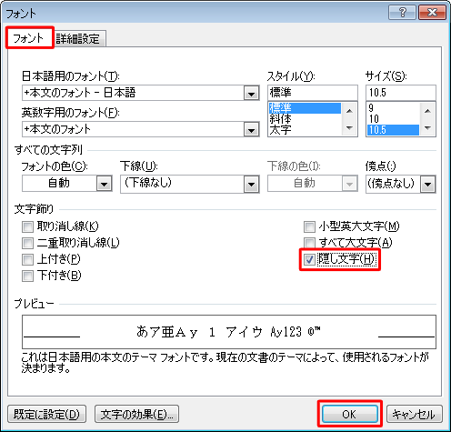Enable the 小型英大文字 checkbox
The width and height of the screenshot is (451, 432).
click(309, 226)
